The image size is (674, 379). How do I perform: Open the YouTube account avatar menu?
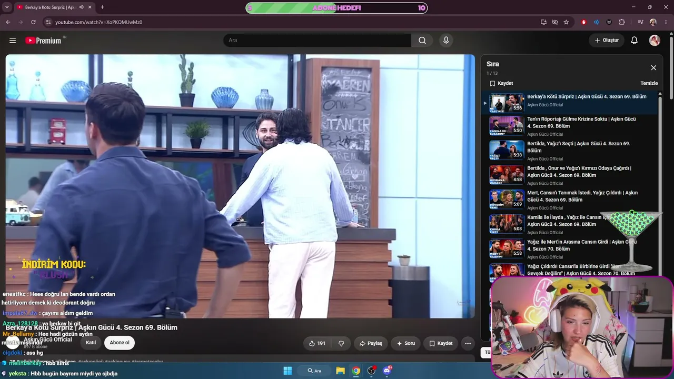click(x=655, y=41)
